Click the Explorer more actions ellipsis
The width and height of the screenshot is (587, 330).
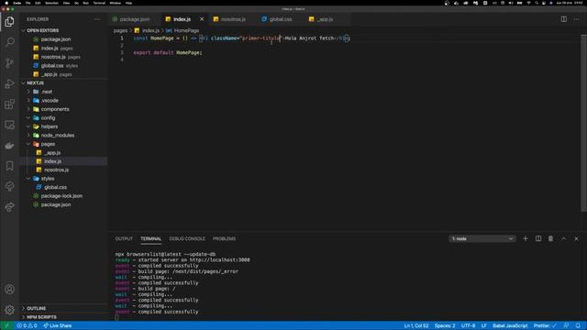pos(97,19)
